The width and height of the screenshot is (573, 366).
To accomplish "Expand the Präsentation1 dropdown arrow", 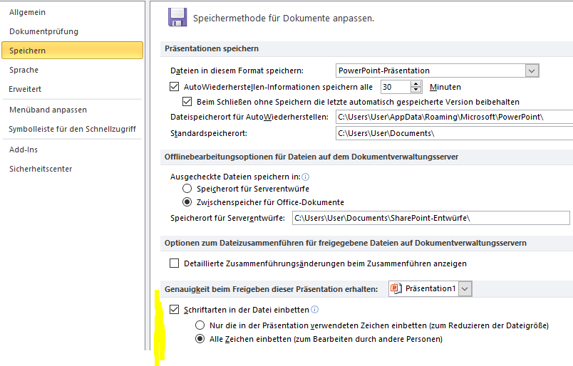I will pos(465,288).
